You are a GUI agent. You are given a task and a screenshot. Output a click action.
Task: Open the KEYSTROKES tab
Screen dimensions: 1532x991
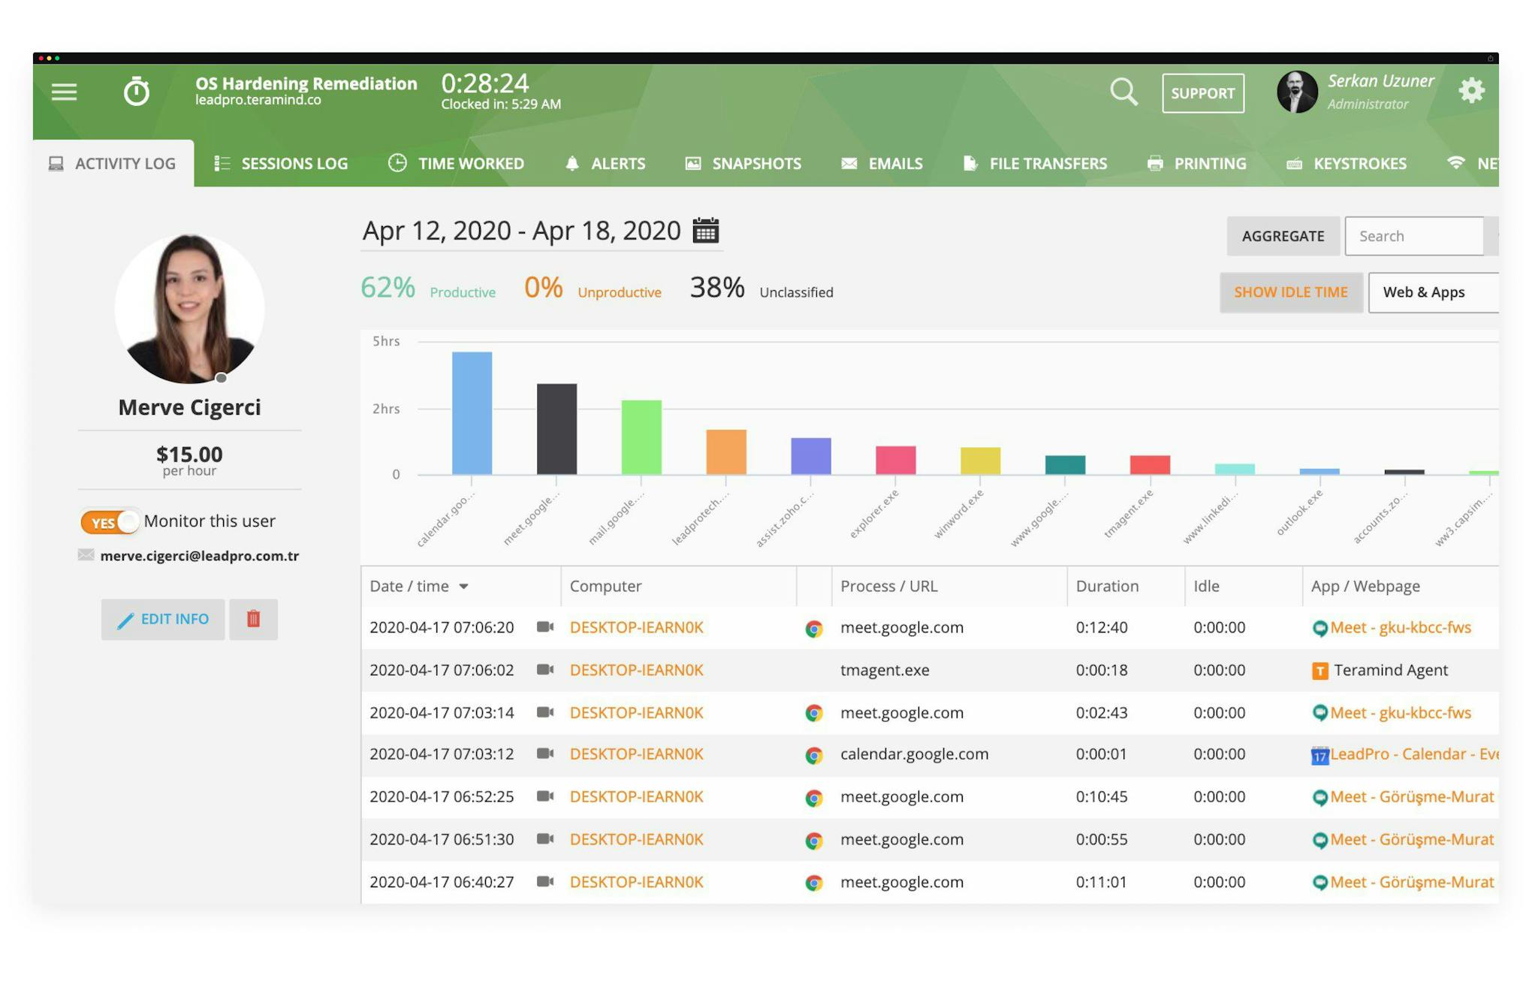(x=1347, y=163)
